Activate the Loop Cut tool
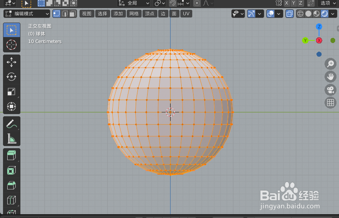Image resolution: width=339 pixels, height=218 pixels. pyautogui.click(x=11, y=200)
